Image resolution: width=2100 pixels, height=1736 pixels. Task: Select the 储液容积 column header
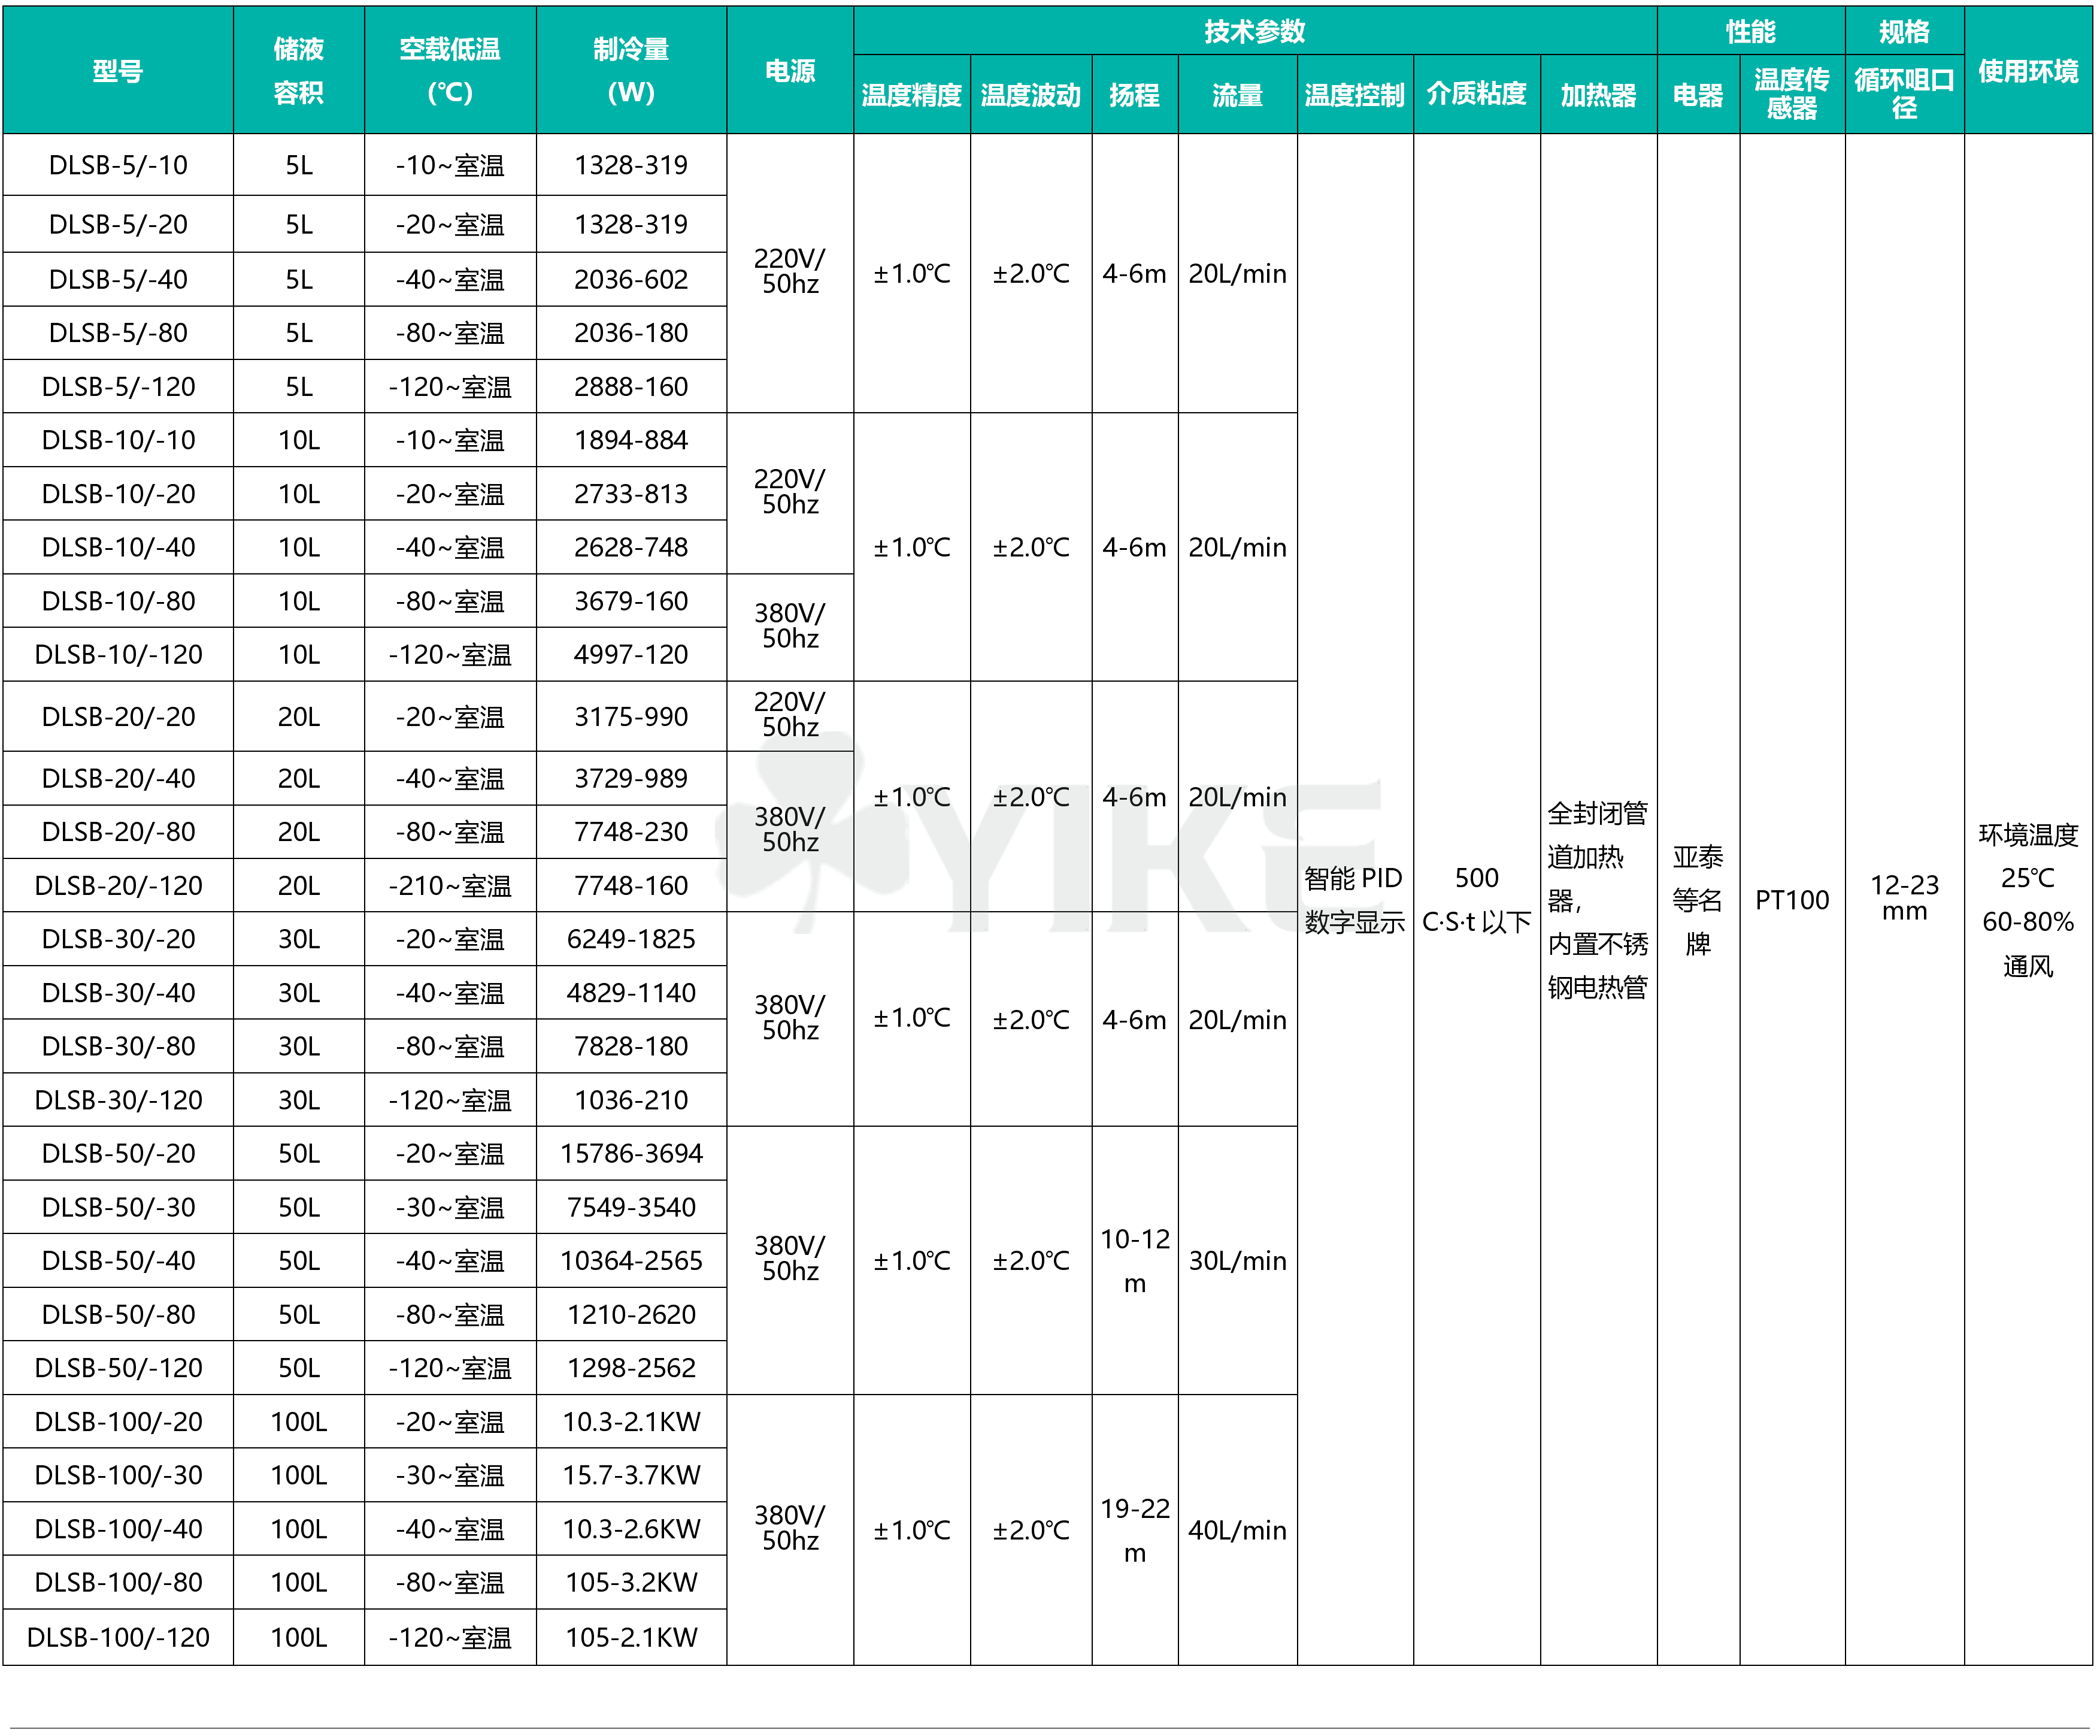coord(298,71)
